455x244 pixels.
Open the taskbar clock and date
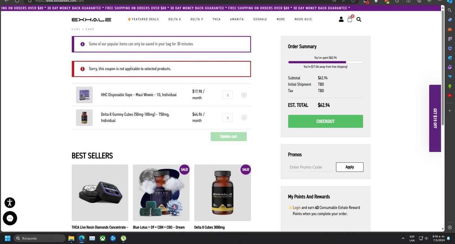pos(439,238)
